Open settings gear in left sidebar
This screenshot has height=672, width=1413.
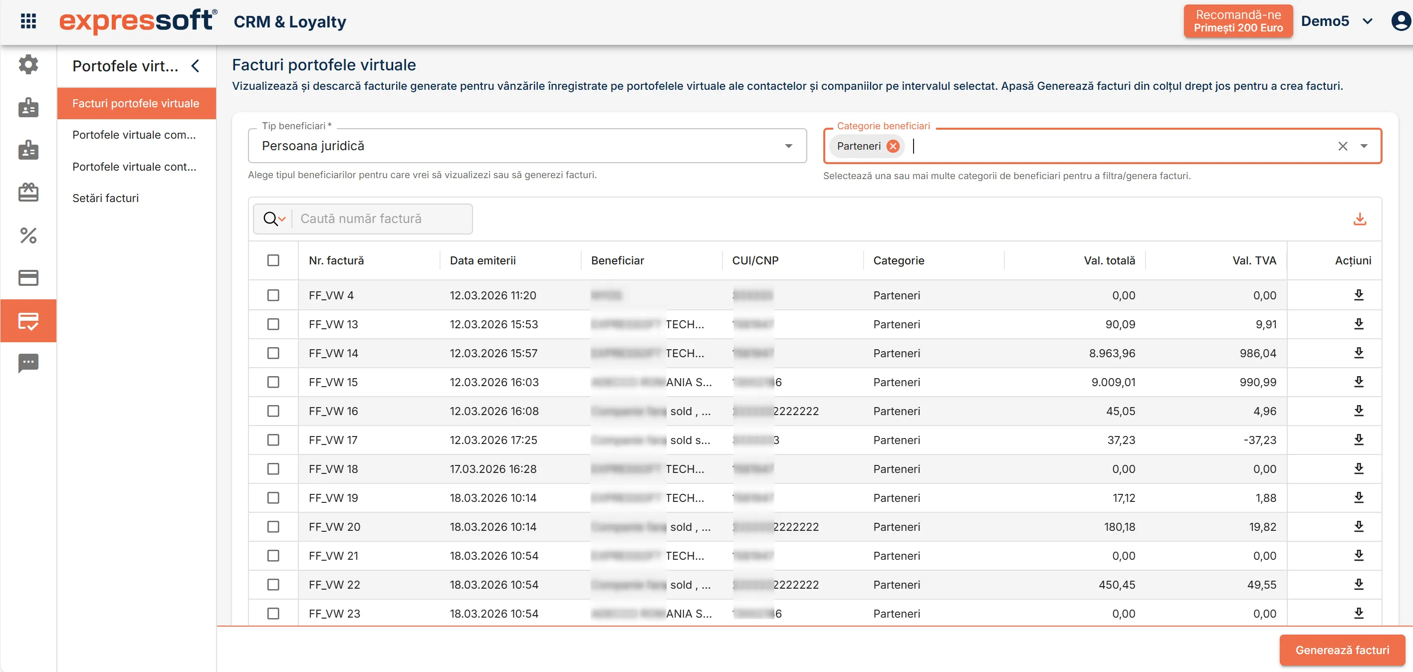click(28, 64)
